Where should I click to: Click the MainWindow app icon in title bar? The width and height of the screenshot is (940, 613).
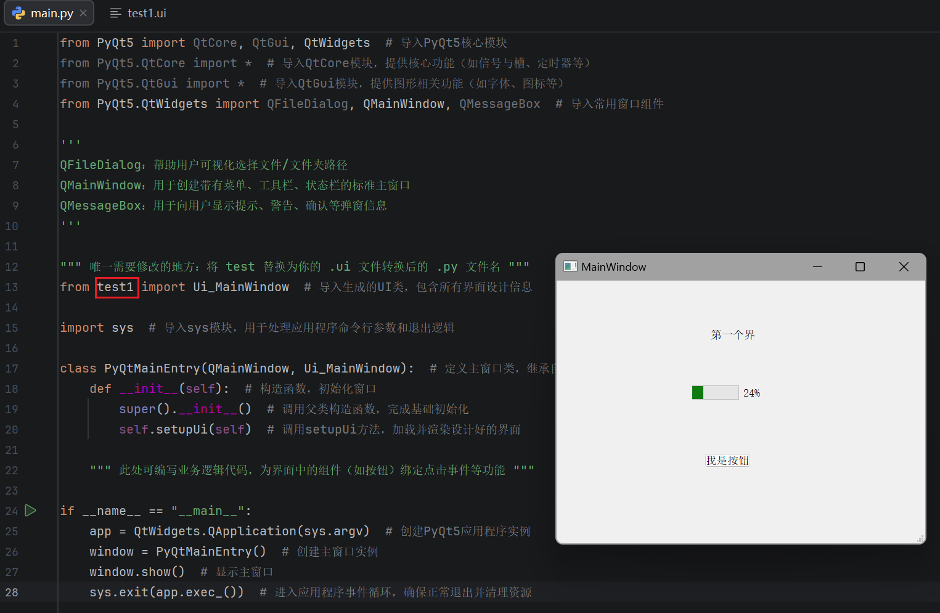pyautogui.click(x=570, y=266)
